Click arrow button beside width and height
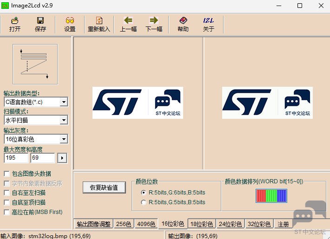Screen dimensions: 330x239 62,158
